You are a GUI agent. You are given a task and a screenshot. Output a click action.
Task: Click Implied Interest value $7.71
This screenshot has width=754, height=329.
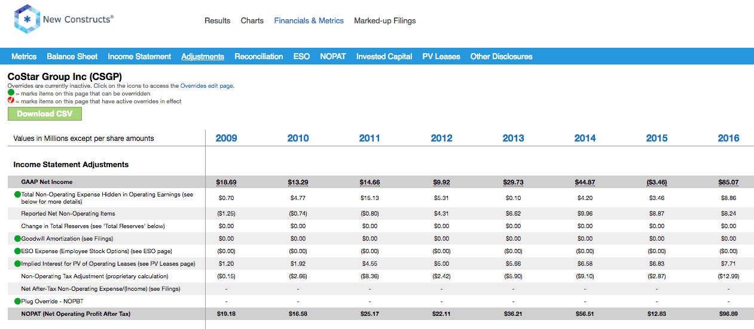click(728, 264)
